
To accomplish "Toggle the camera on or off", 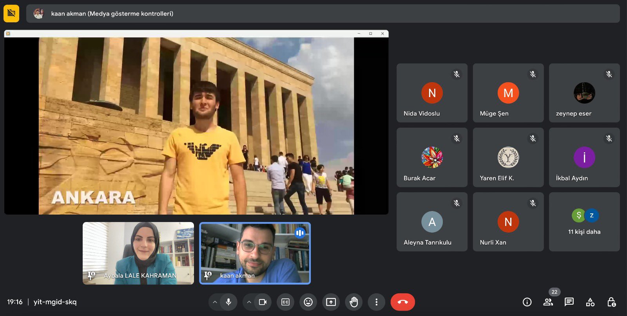I will pos(263,302).
